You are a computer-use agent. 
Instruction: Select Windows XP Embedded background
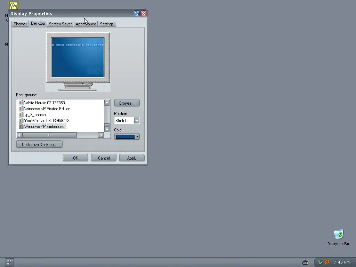[44, 127]
